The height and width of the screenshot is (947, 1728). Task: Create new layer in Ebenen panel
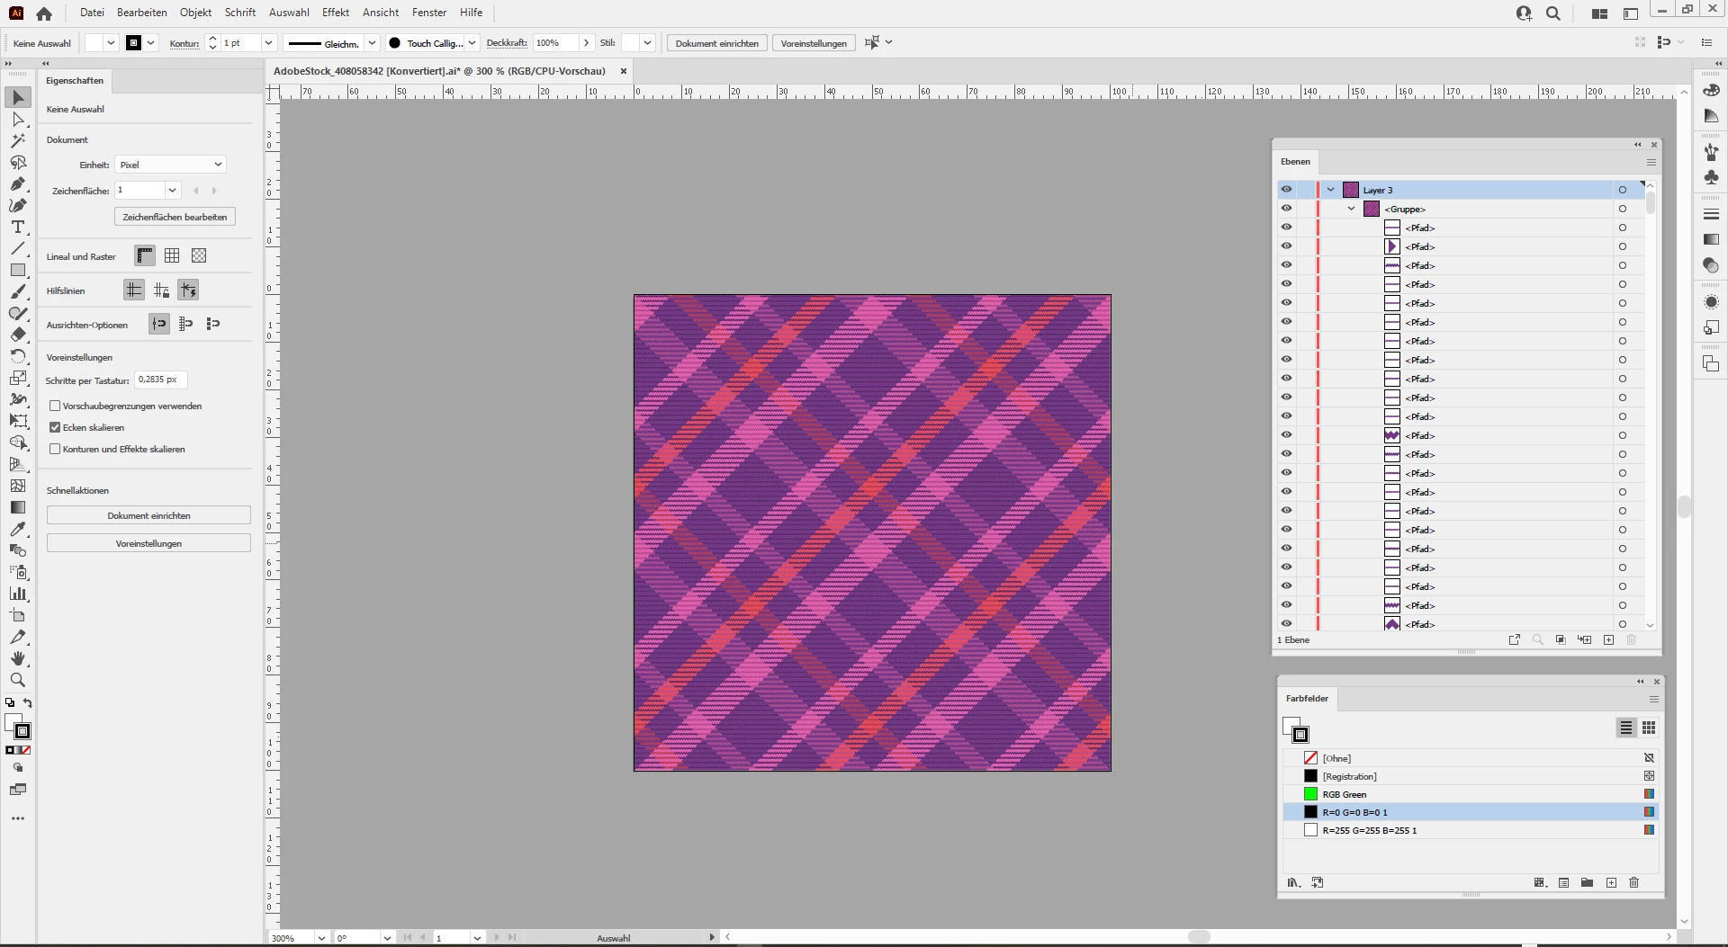(x=1608, y=640)
